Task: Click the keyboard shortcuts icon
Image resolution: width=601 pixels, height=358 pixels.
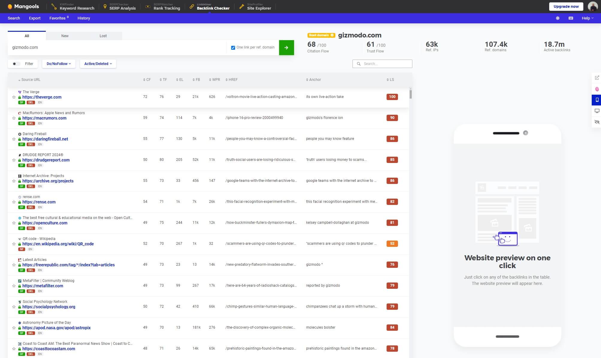Action: (x=571, y=18)
